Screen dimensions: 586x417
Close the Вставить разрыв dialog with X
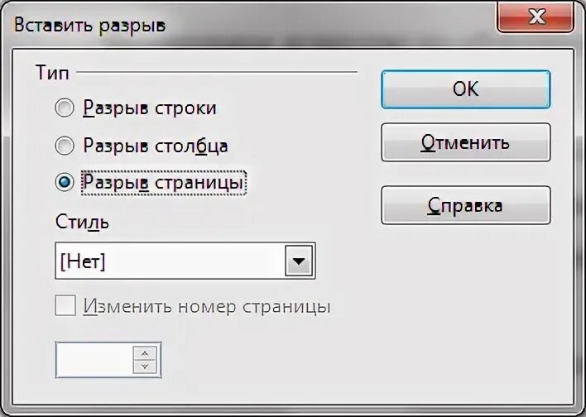[x=537, y=17]
